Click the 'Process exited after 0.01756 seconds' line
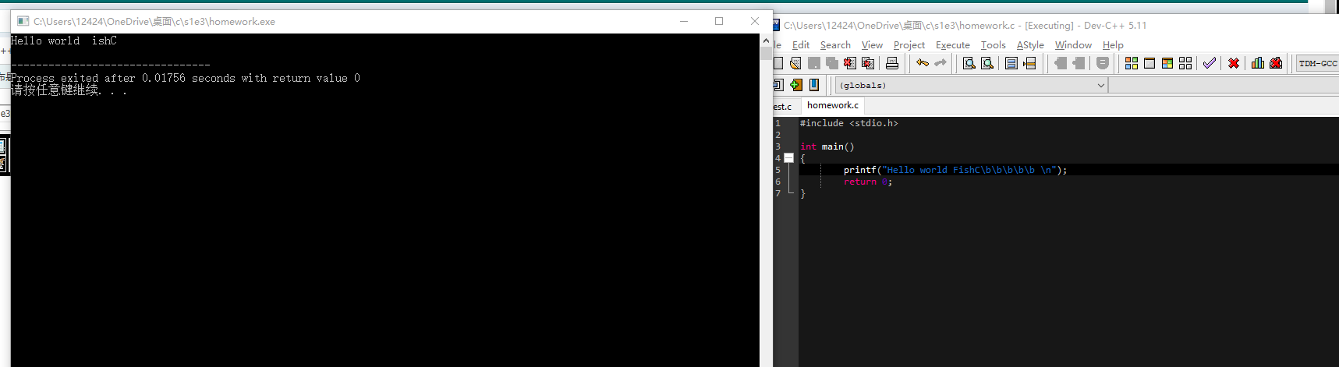Viewport: 1339px width, 367px height. (x=186, y=78)
